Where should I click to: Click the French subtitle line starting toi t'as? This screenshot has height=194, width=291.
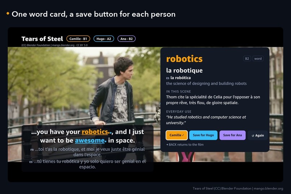[88, 152]
